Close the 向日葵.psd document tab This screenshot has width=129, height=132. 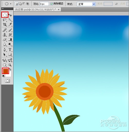click(59, 10)
